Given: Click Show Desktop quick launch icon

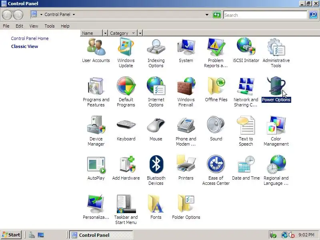Looking at the screenshot, I should click(41, 235).
